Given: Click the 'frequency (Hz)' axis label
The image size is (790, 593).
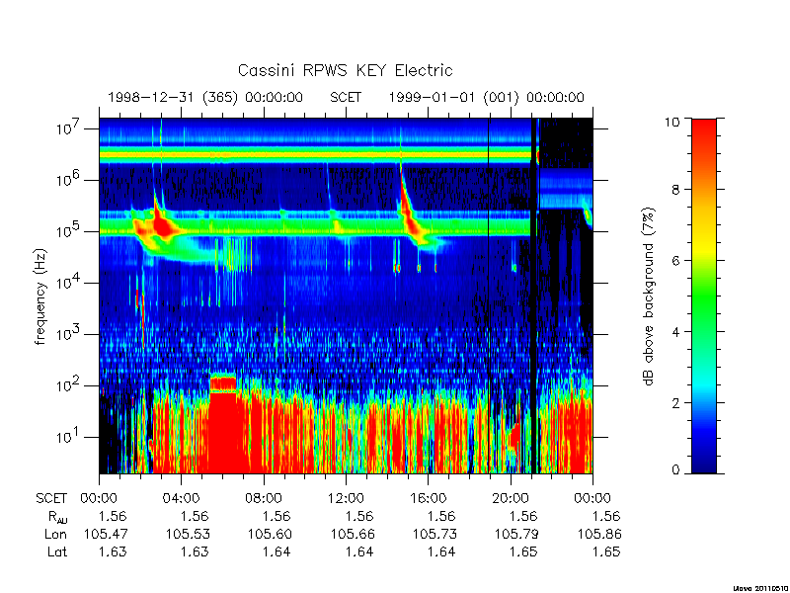Looking at the screenshot, I should click(40, 296).
